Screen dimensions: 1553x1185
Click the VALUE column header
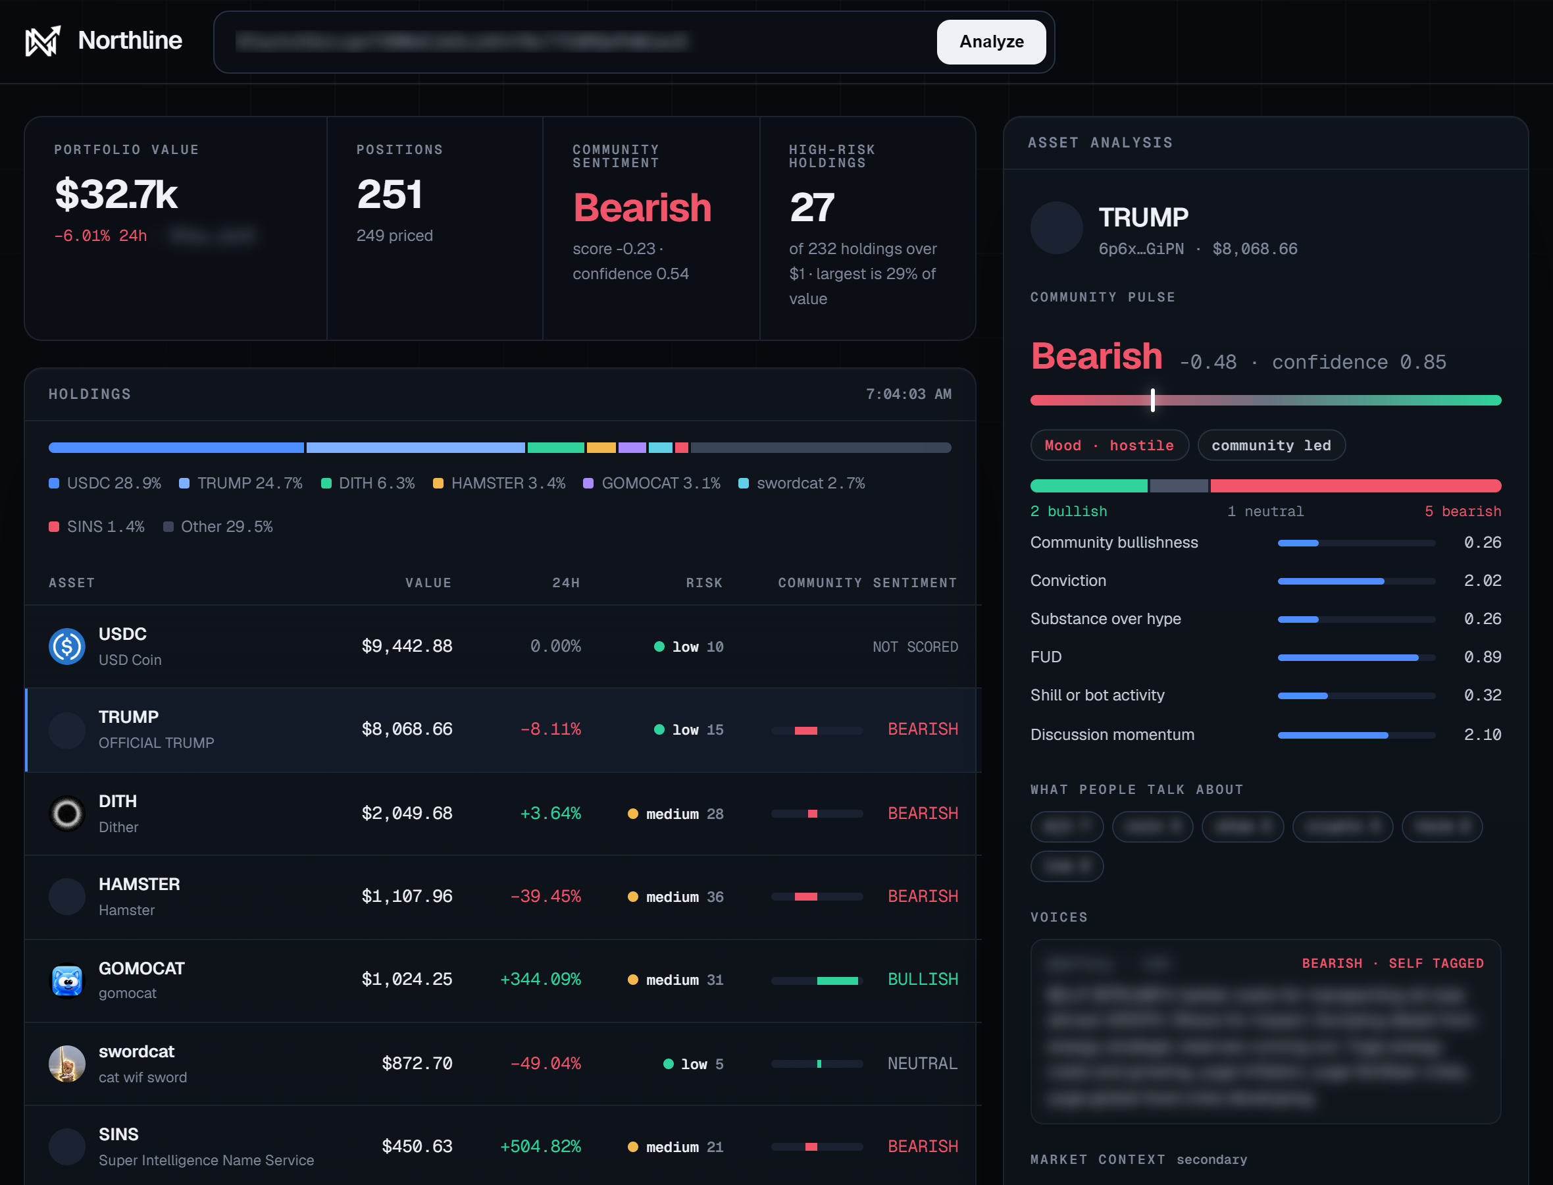coord(428,583)
